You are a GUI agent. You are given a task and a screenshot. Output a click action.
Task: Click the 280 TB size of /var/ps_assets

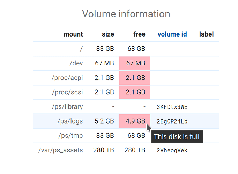tap(104, 150)
